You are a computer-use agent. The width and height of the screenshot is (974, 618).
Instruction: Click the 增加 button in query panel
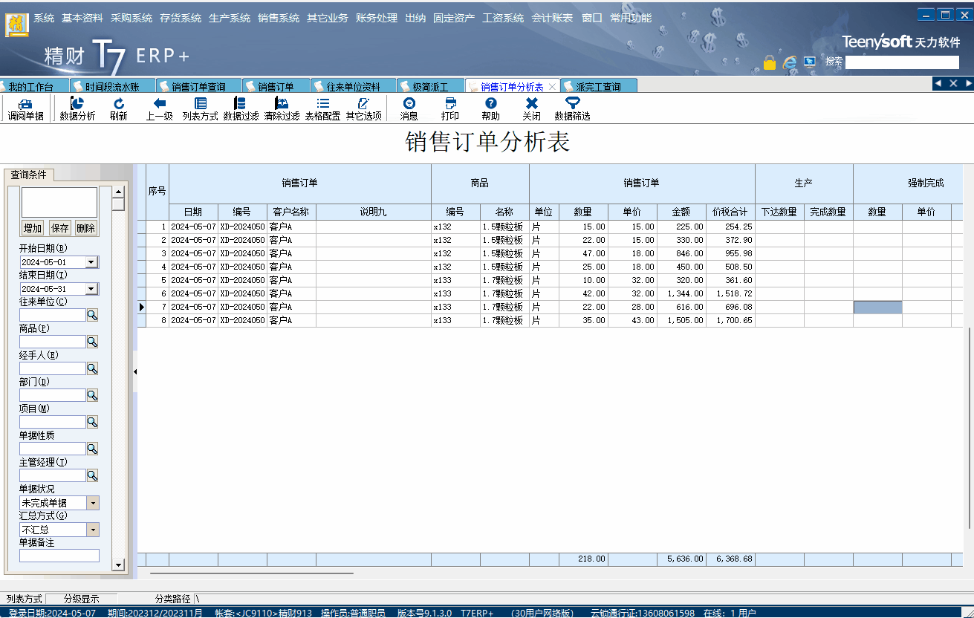pos(33,228)
